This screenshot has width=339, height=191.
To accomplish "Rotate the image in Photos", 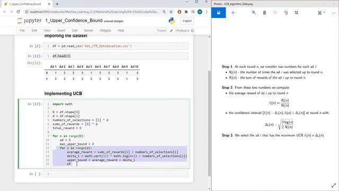I will [x=286, y=13].
